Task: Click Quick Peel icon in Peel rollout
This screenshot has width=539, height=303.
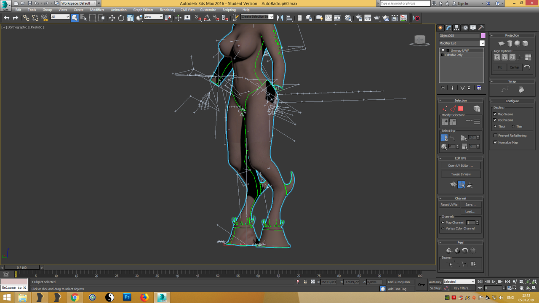Action: [x=449, y=250]
